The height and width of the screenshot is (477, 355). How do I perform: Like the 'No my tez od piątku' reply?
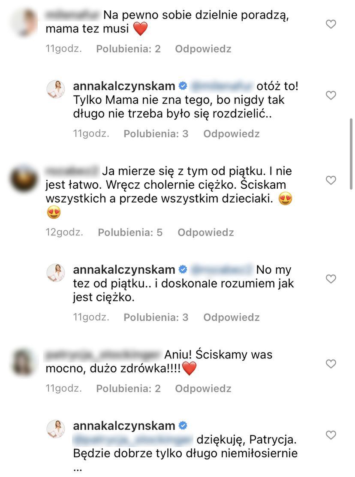(x=331, y=279)
